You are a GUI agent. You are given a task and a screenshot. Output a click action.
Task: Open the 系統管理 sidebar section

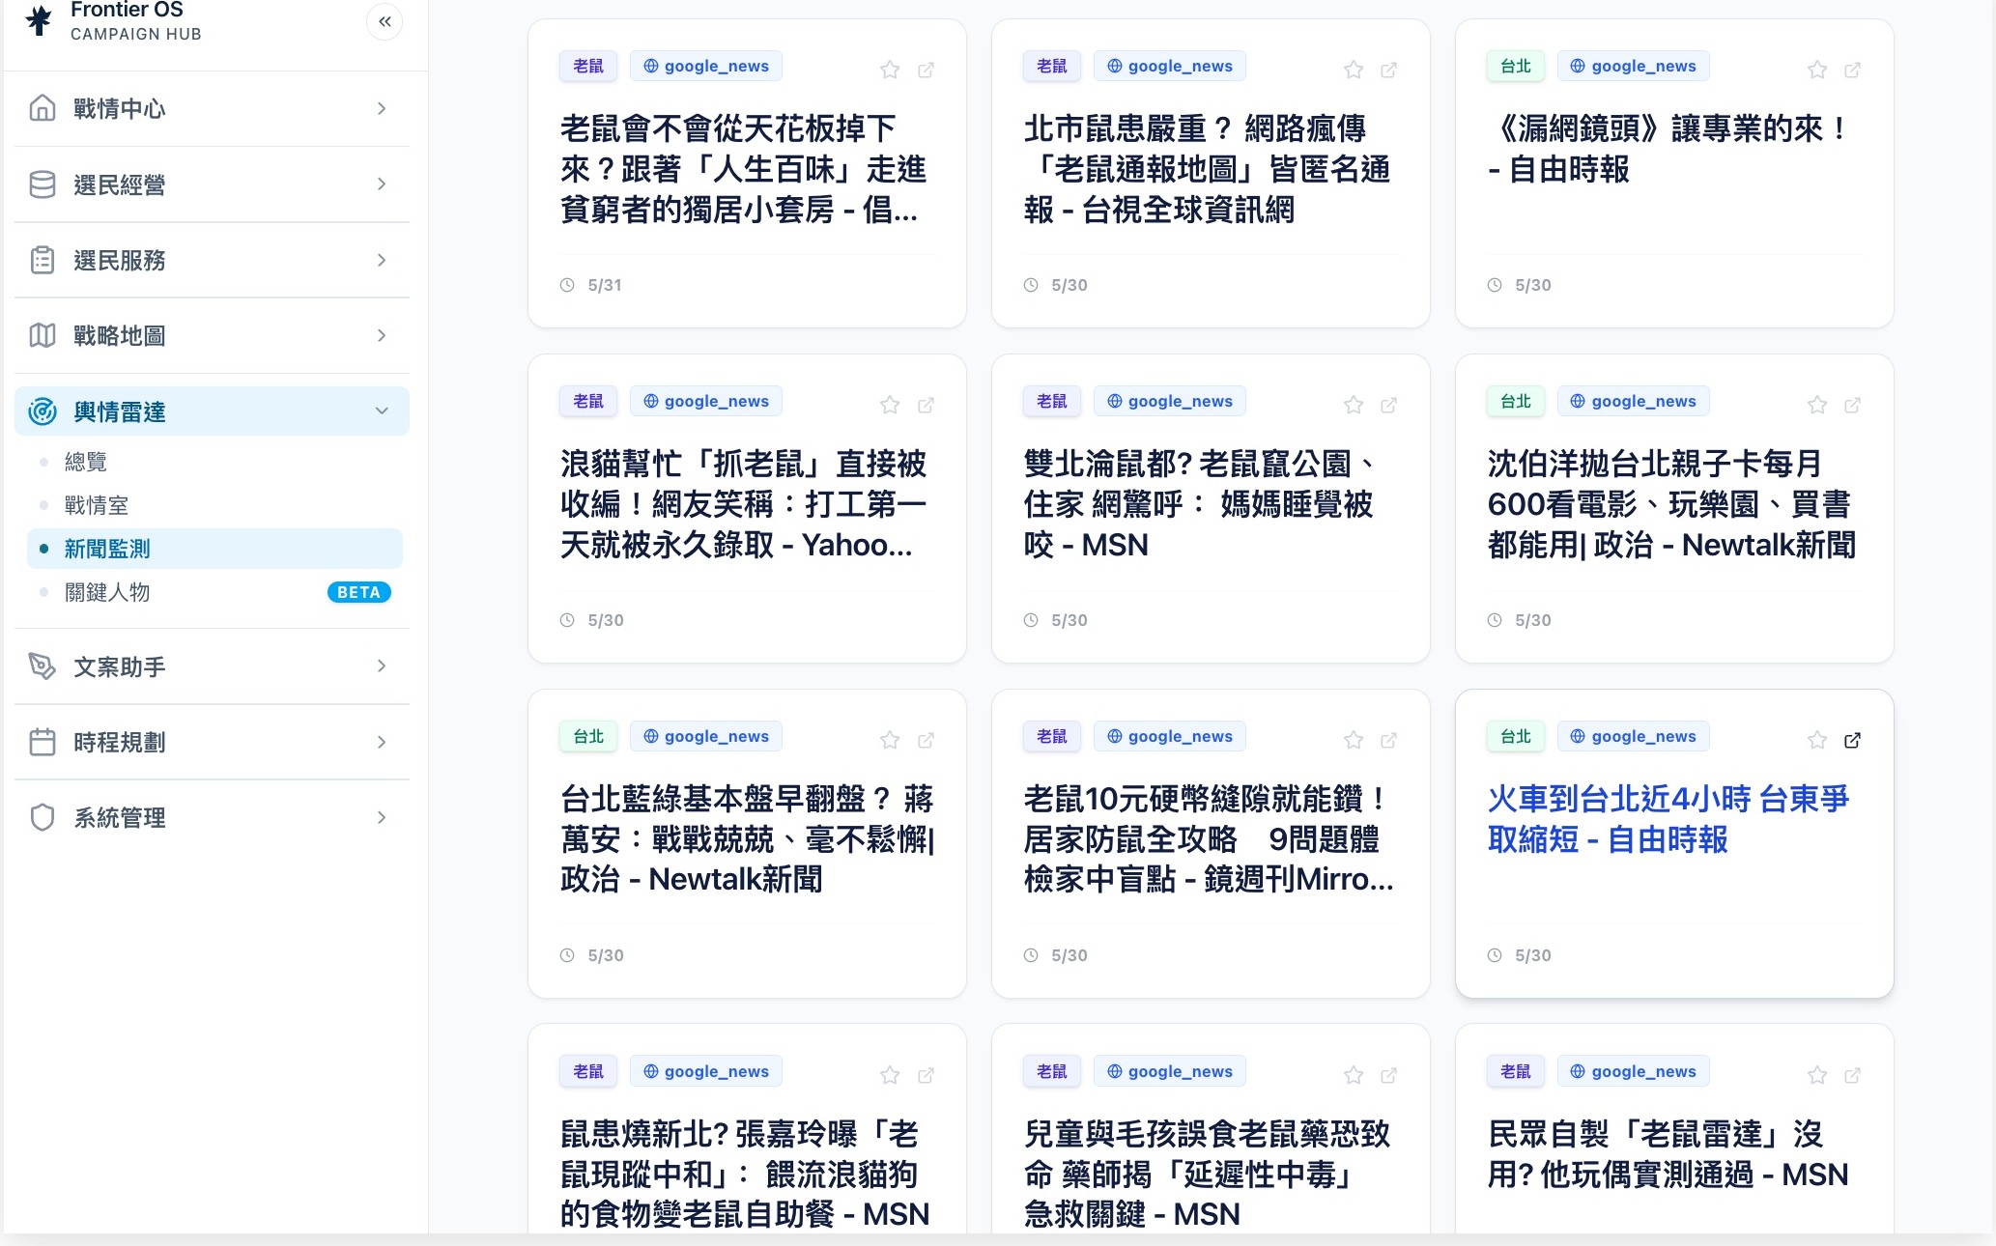[212, 817]
